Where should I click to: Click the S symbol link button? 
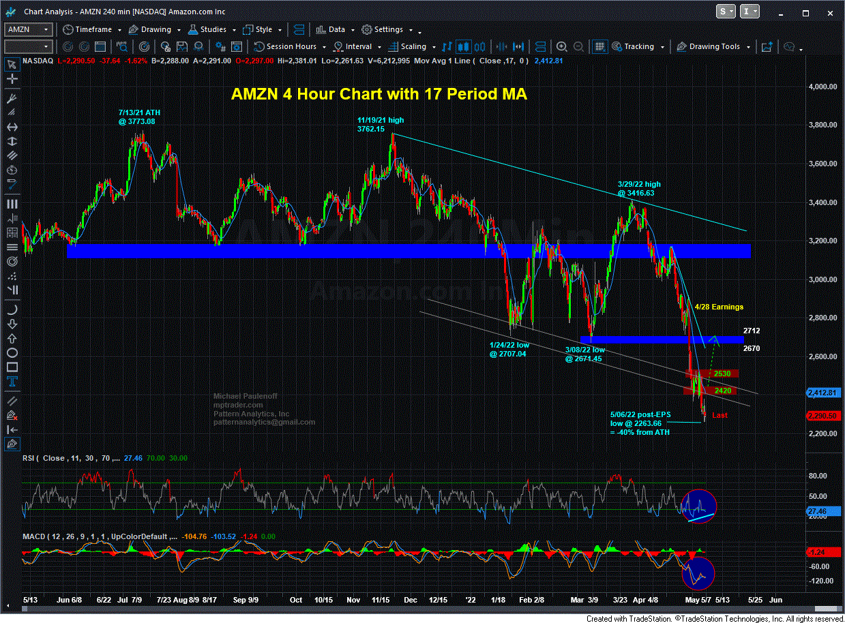[726, 11]
